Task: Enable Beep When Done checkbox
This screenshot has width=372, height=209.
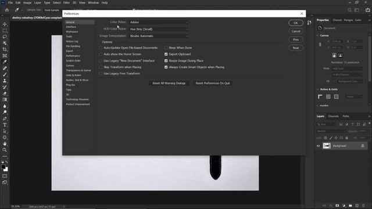Action: click(x=166, y=48)
